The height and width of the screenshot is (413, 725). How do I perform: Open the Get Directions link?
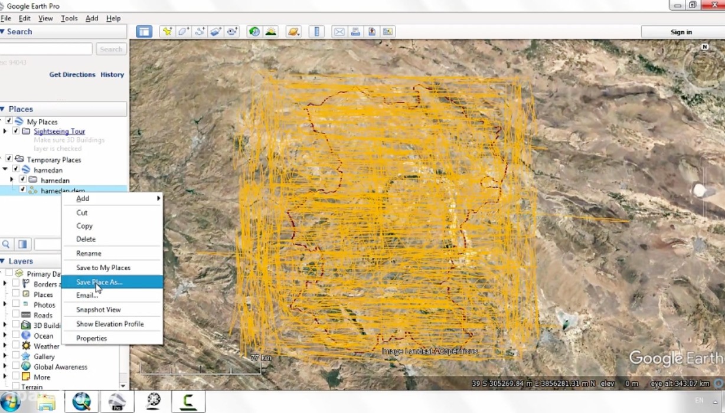pyautogui.click(x=72, y=75)
